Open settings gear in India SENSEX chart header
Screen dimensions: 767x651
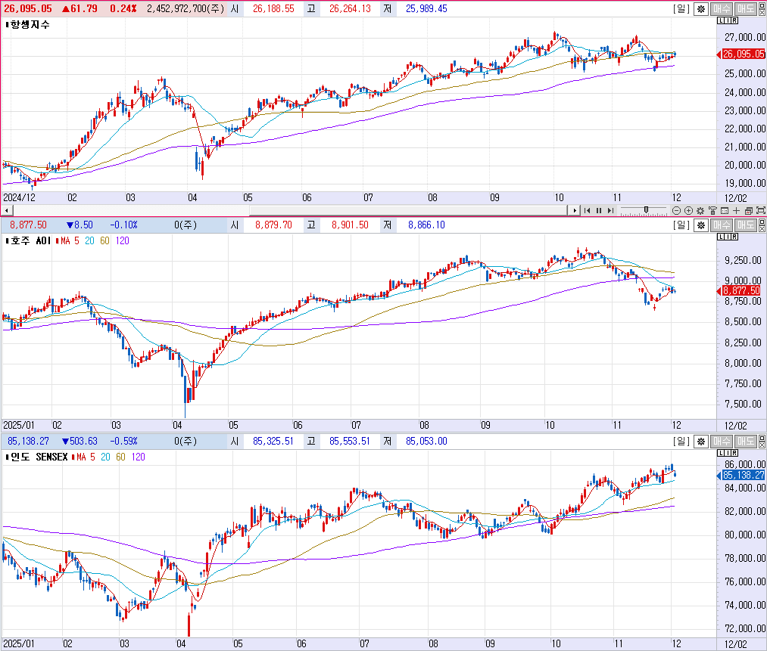click(x=701, y=442)
